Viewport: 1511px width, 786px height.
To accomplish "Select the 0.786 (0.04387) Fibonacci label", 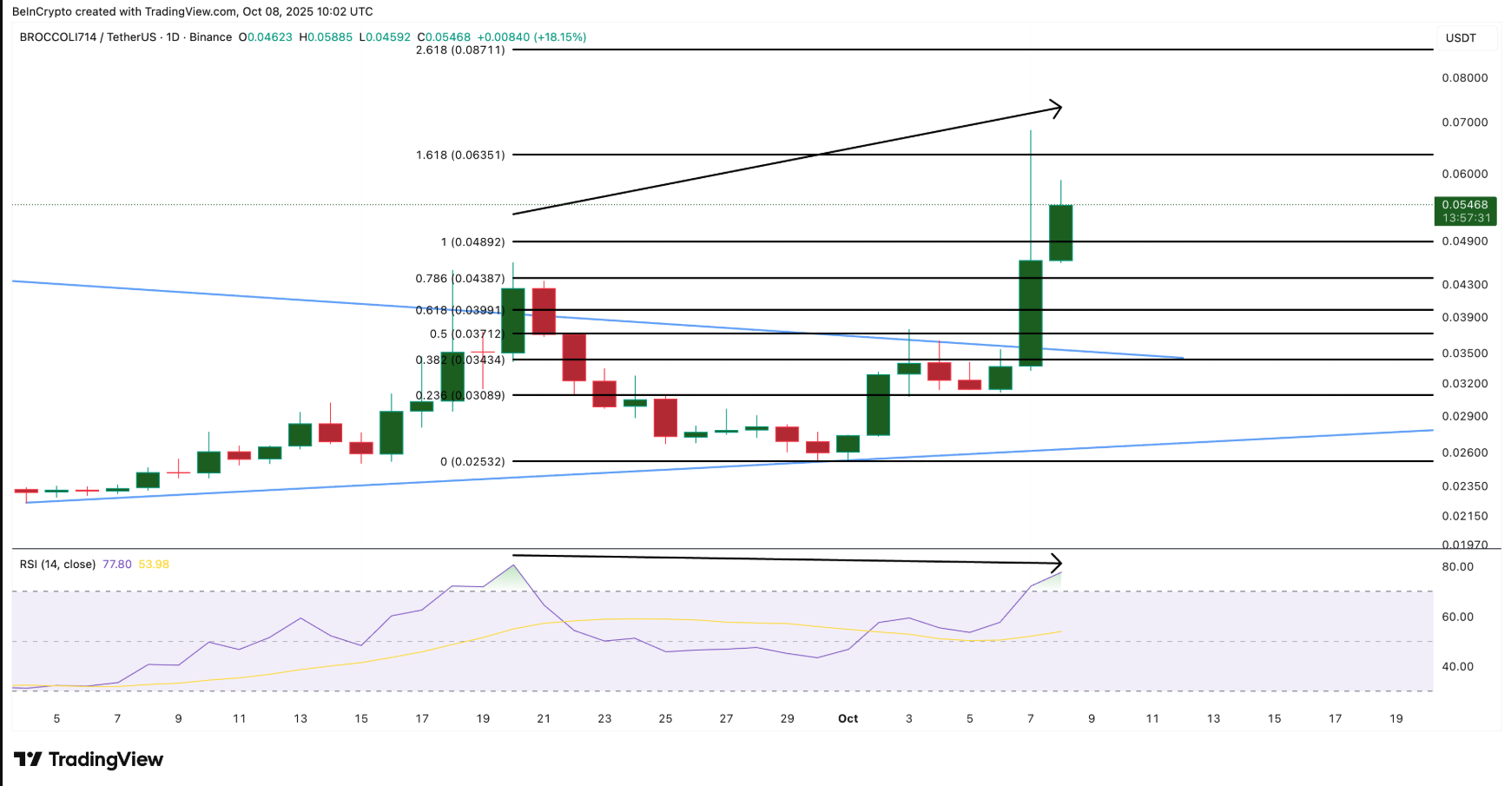I will [459, 279].
